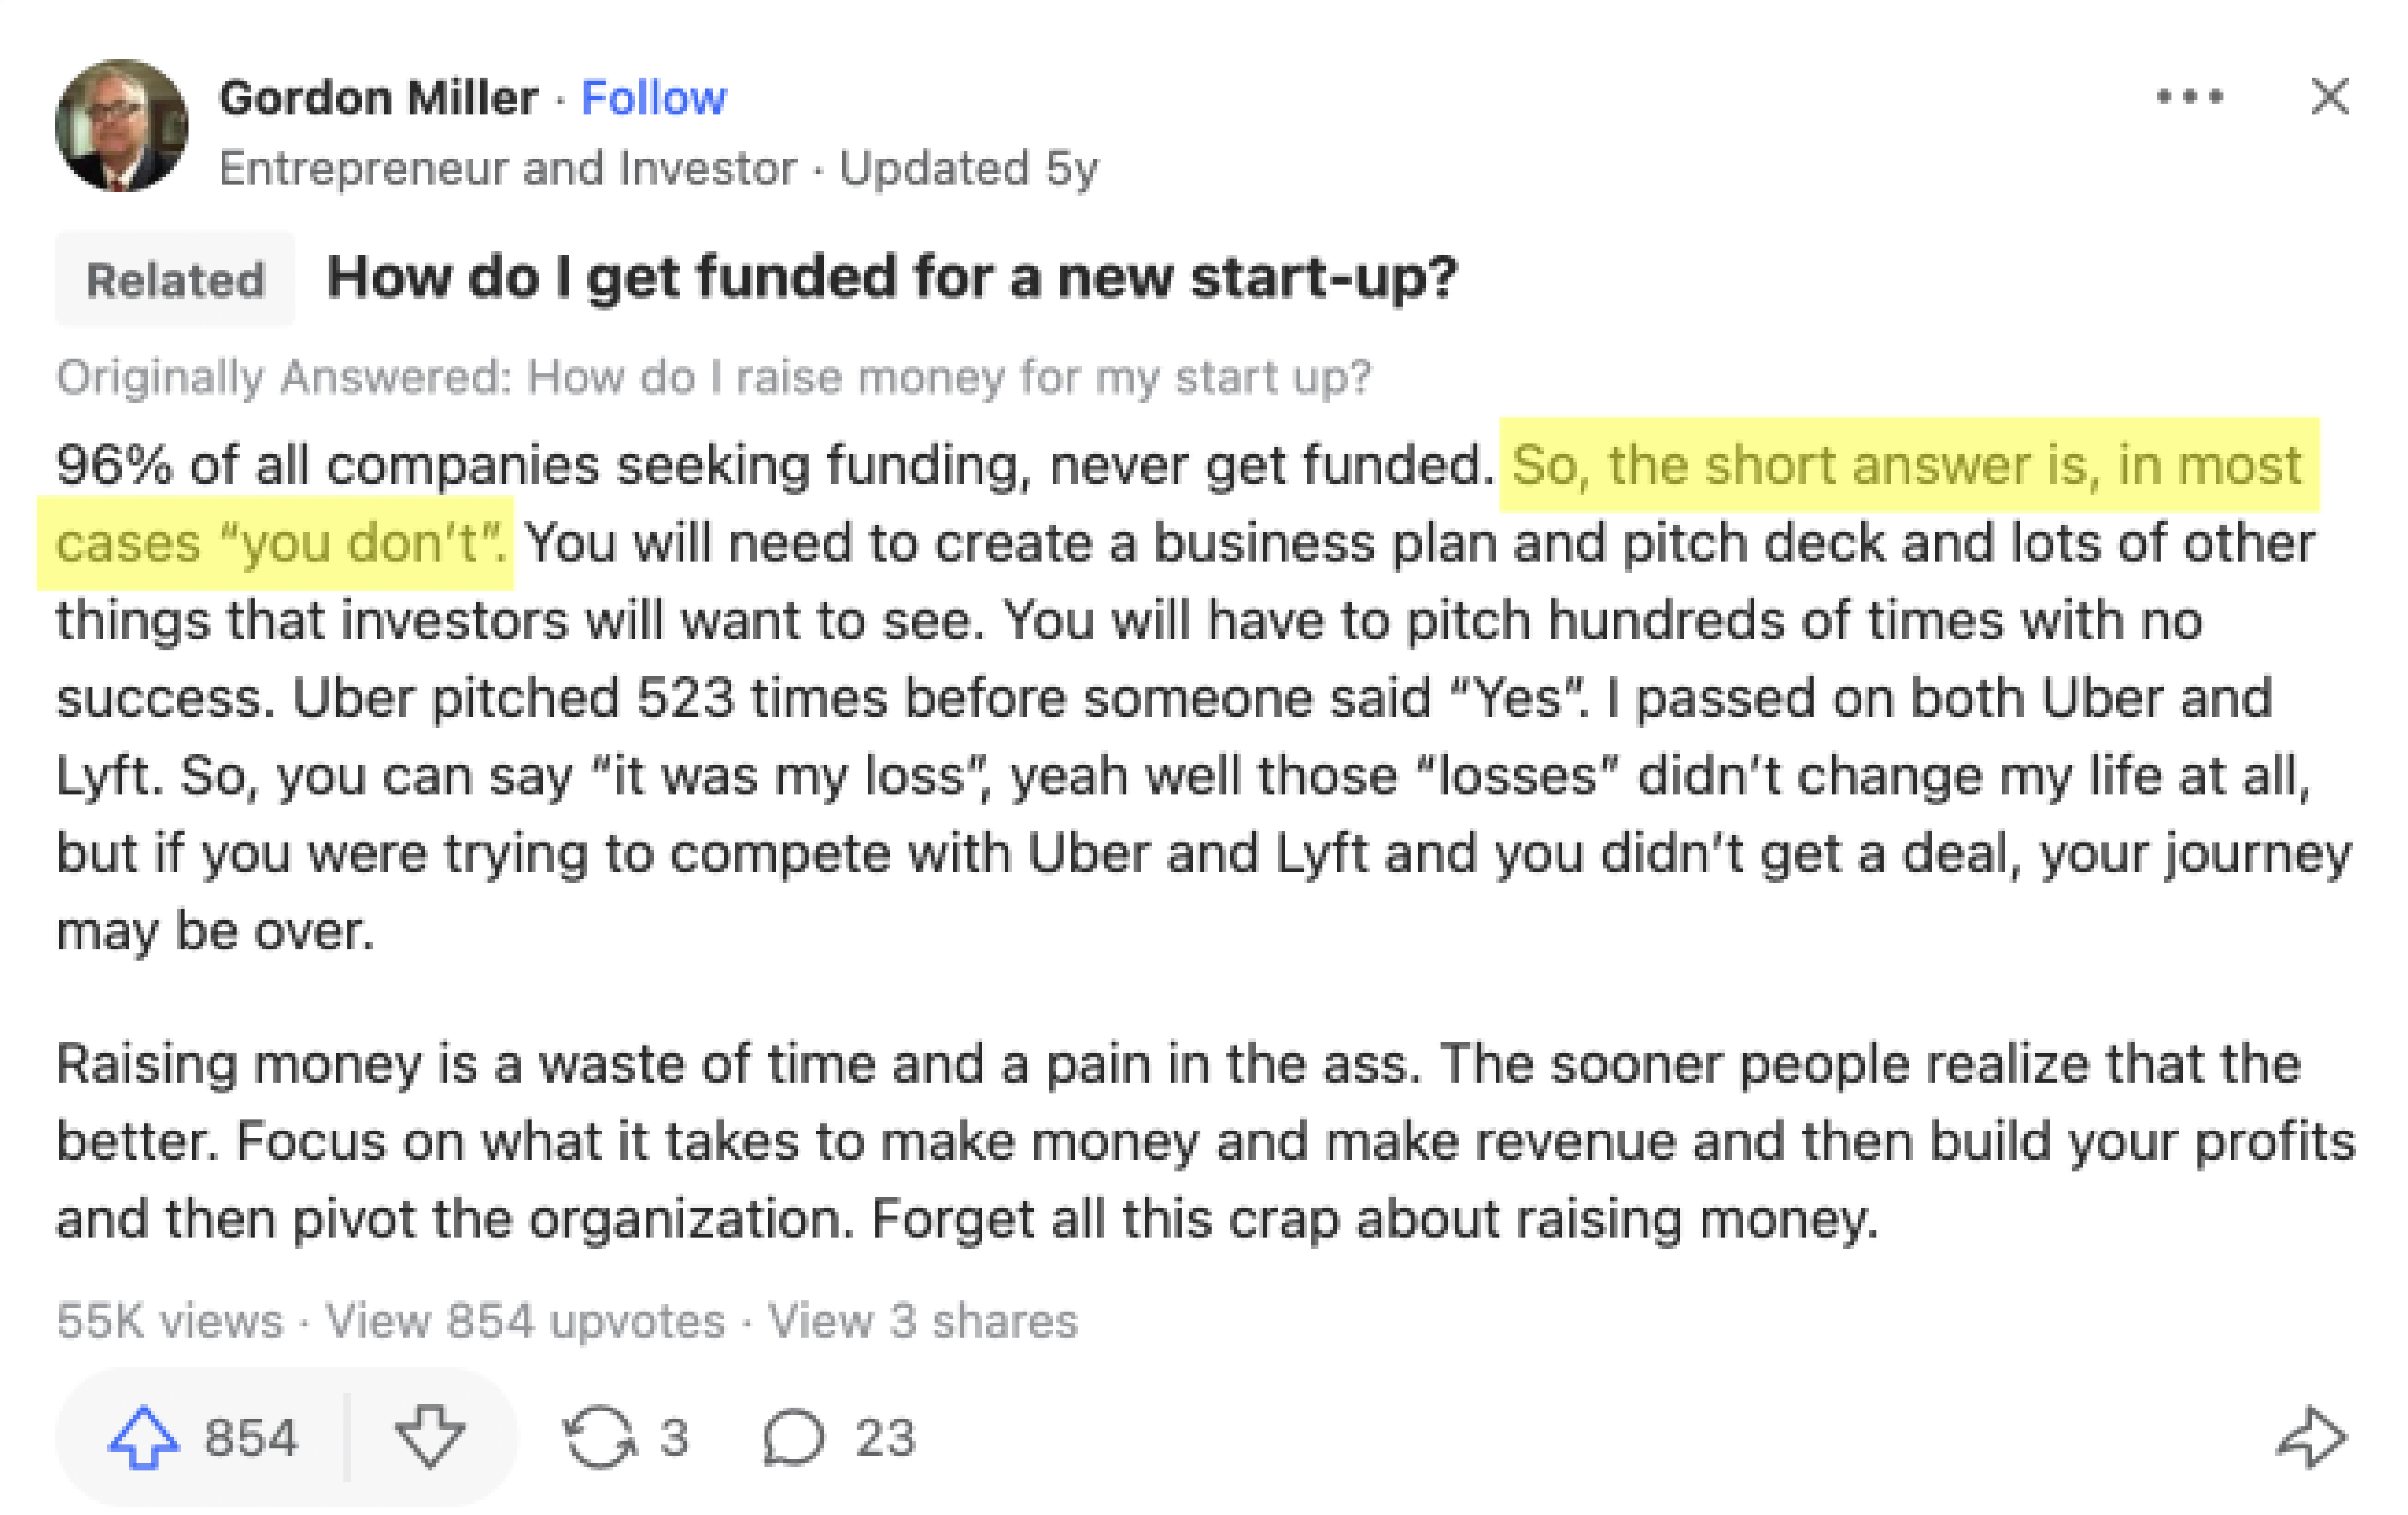The image size is (2408, 1515).
Task: Click 'Entrepreneur and Investor' credential text
Action: click(503, 167)
